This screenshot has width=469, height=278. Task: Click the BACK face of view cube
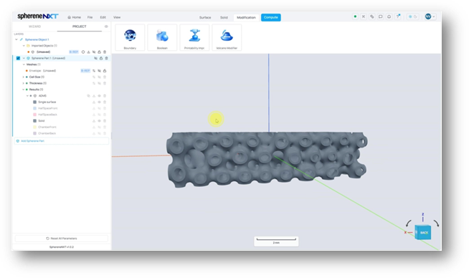[x=424, y=233]
